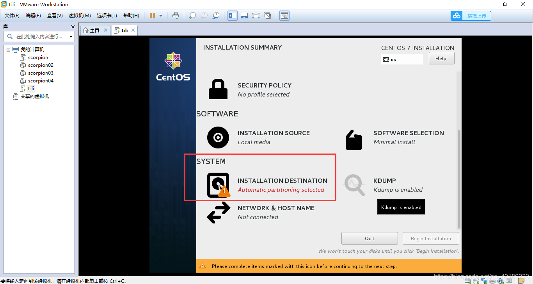Click the hard disk status bar icon
The image size is (533, 284).
467,280
